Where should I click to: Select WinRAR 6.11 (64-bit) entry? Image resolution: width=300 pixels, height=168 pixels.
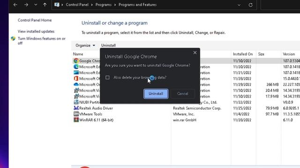tap(96, 120)
